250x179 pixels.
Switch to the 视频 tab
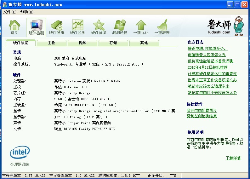point(82,43)
